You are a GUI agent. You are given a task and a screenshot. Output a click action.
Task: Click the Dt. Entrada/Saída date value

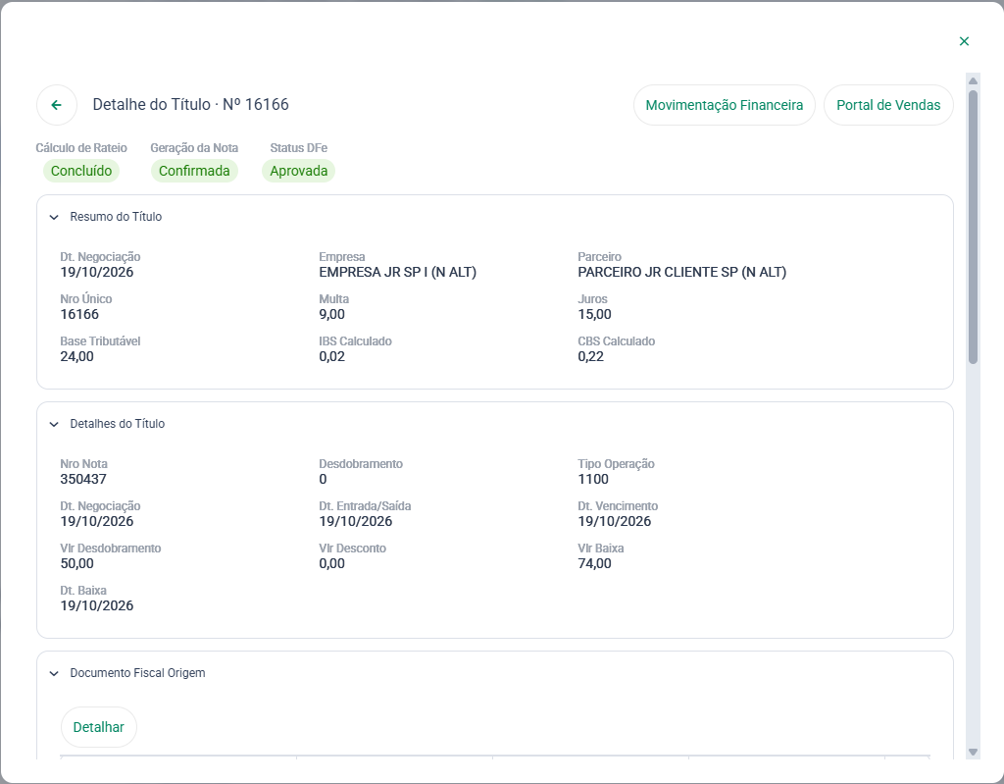point(355,521)
